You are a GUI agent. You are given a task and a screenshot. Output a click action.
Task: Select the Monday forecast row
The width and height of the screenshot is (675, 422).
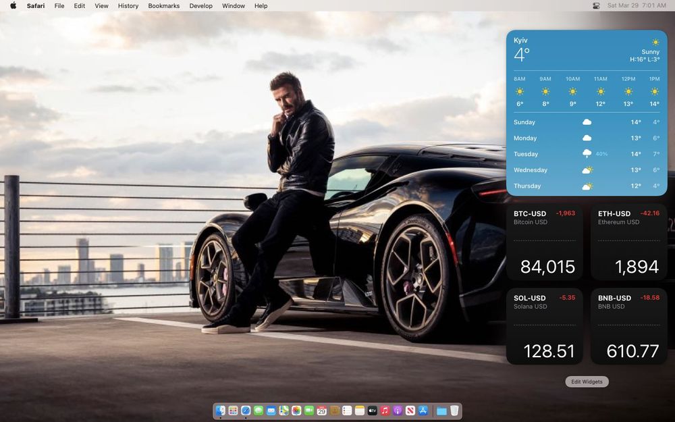(x=587, y=138)
